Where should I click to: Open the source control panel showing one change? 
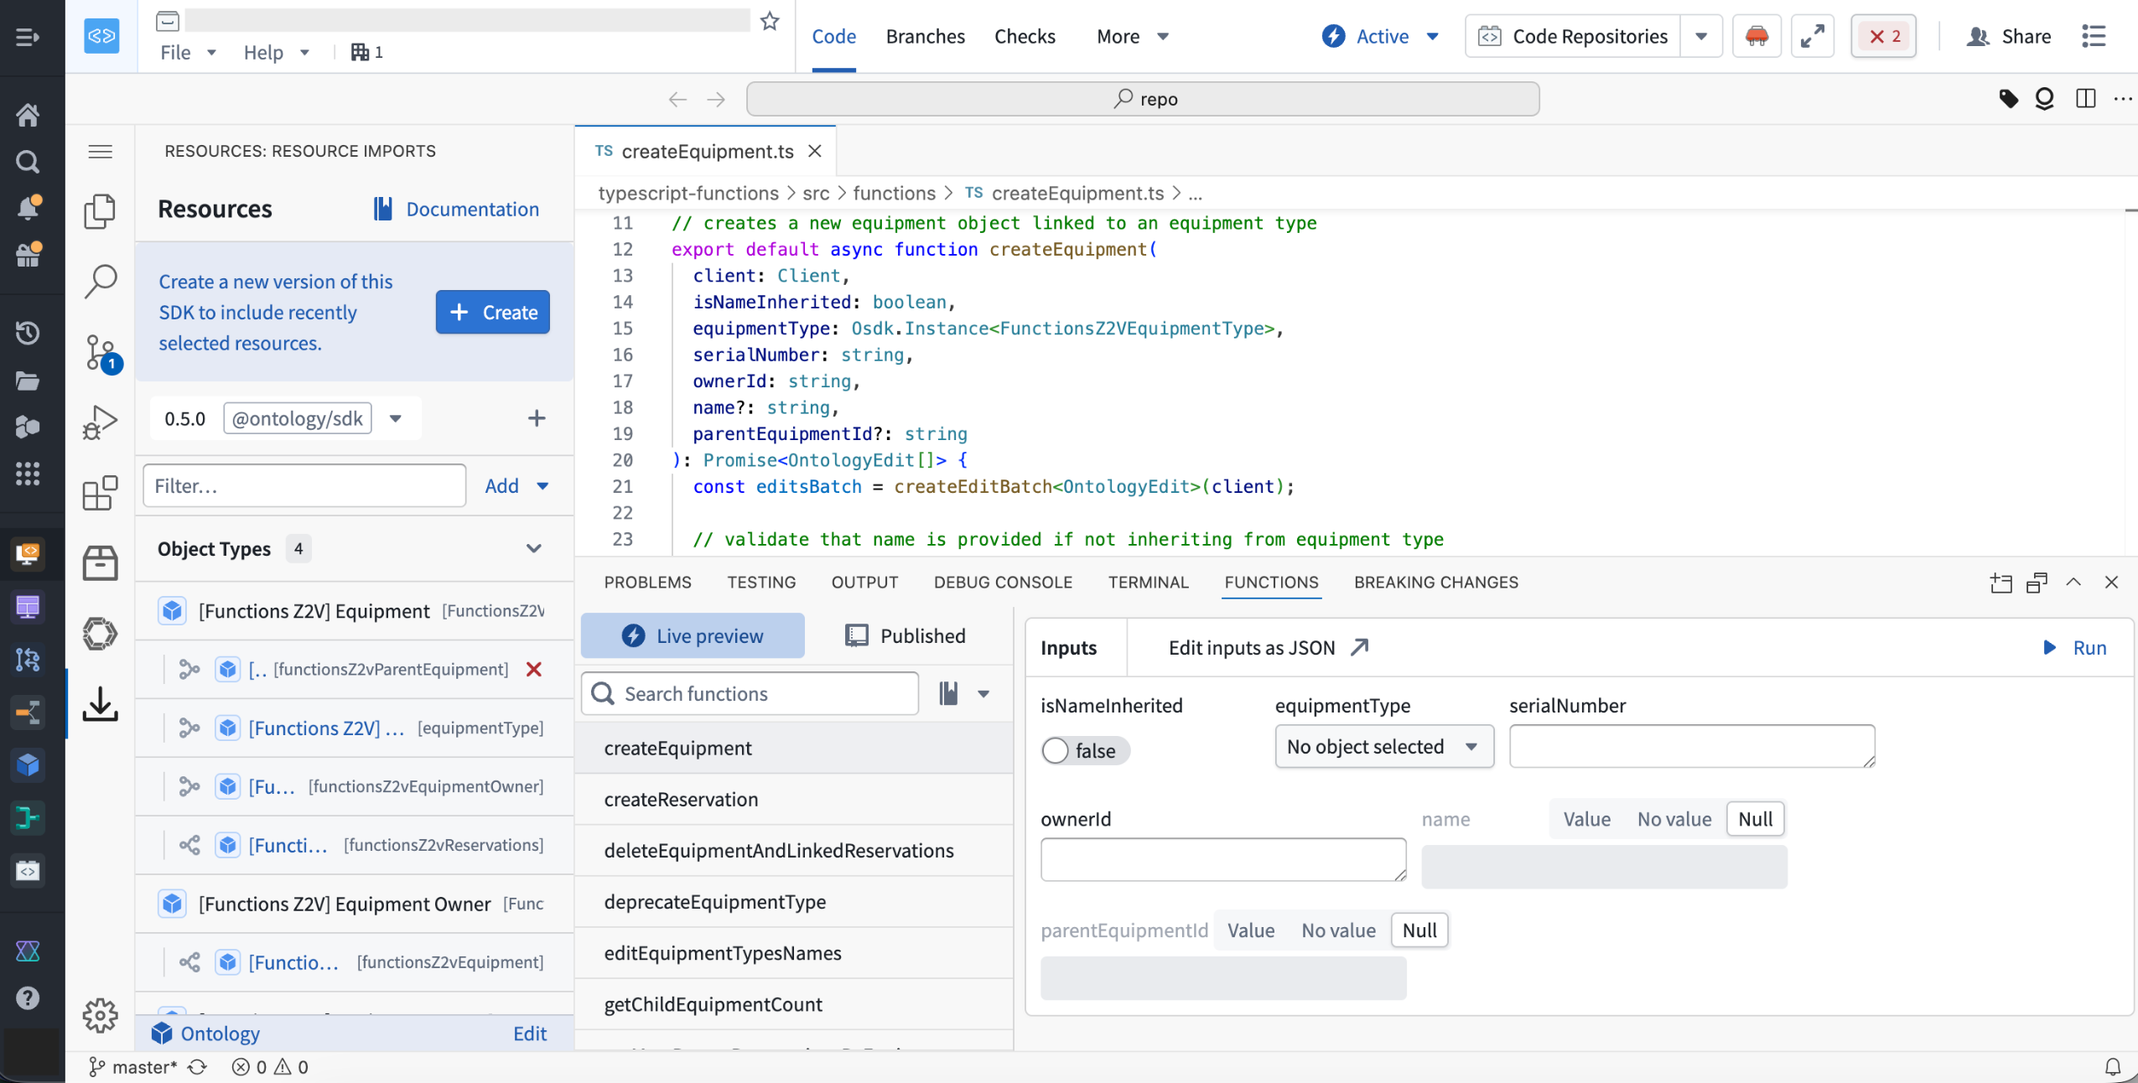[100, 352]
